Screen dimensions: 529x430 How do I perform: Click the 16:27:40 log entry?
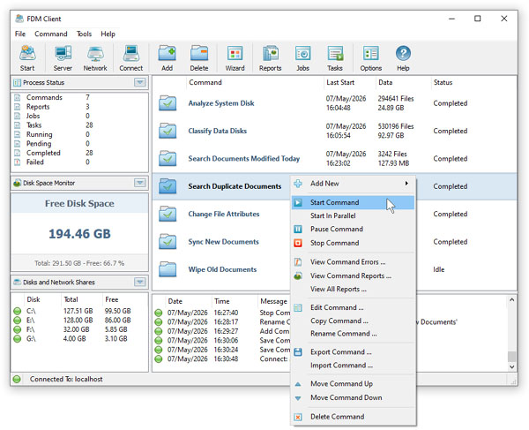223,313
